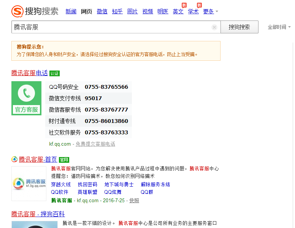Click the 搜狗搜索 search button

point(239,27)
